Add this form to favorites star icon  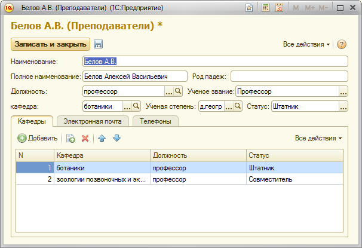click(249, 8)
